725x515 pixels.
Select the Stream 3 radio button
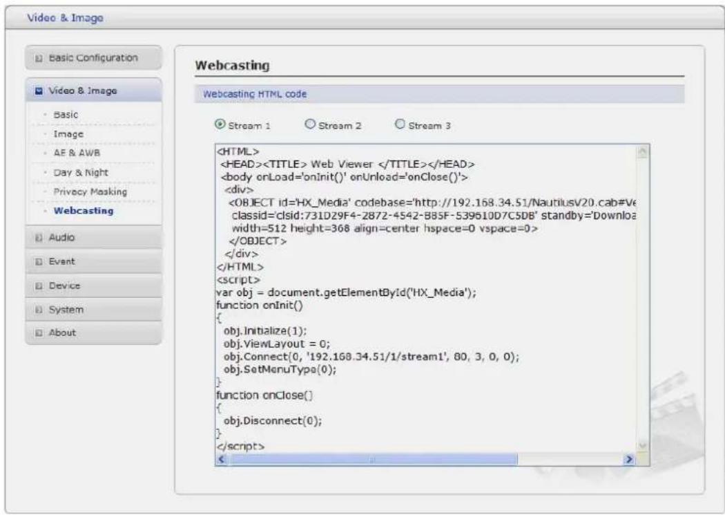click(x=400, y=124)
